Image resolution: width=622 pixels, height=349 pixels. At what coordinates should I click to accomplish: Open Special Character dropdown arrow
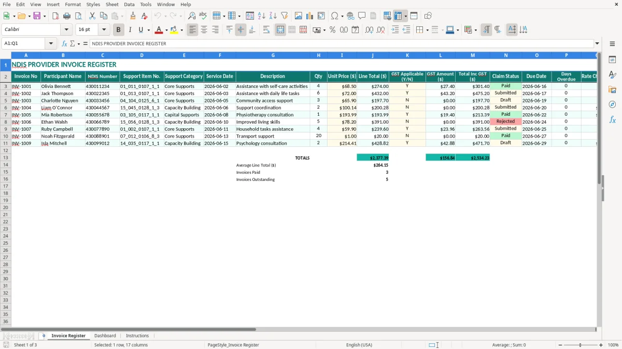click(x=342, y=16)
